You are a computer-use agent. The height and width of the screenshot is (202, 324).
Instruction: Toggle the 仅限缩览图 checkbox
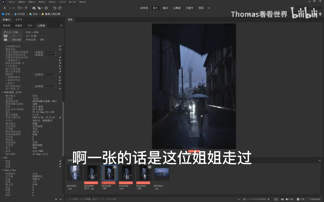click(x=308, y=199)
